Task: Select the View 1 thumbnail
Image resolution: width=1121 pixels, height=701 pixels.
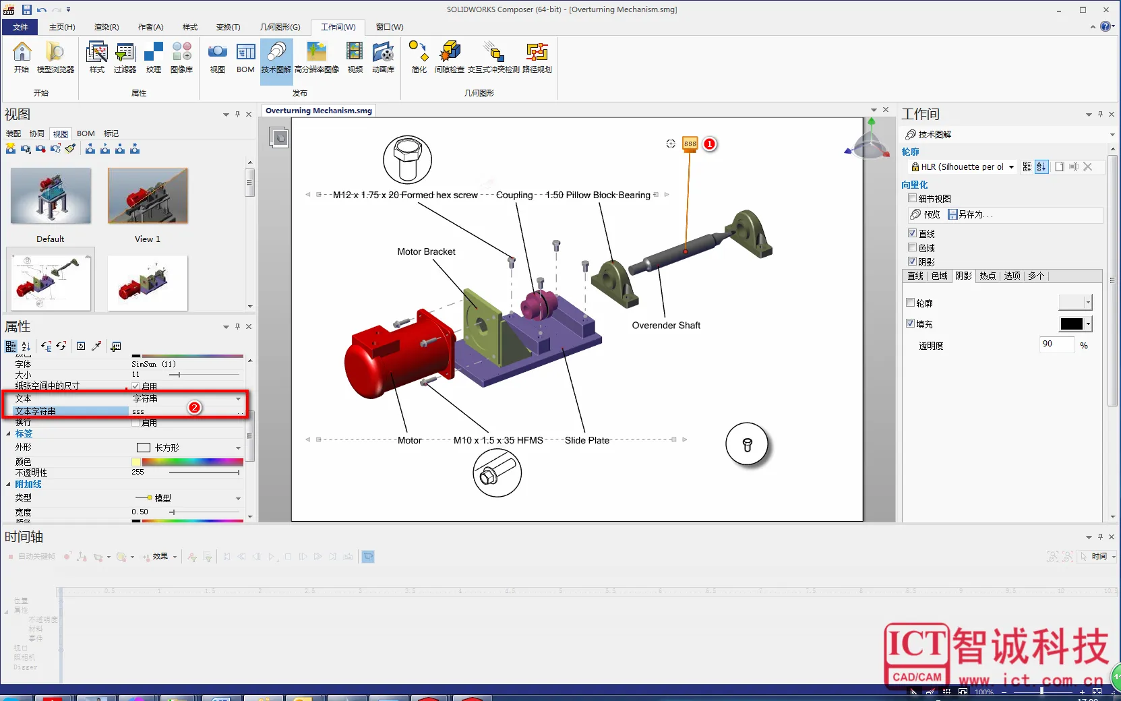Action: pos(148,195)
